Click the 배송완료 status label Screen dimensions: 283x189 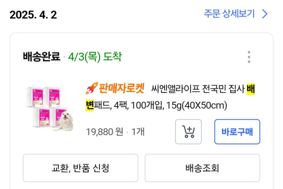(x=42, y=57)
